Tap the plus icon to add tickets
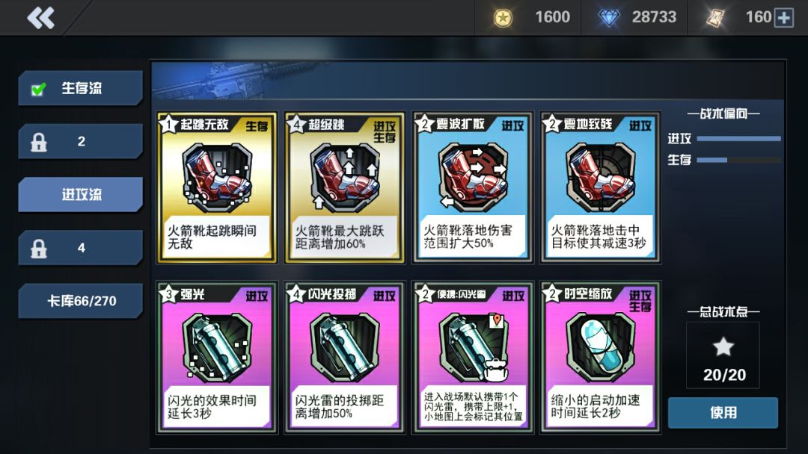The height and width of the screenshot is (454, 808). (783, 17)
